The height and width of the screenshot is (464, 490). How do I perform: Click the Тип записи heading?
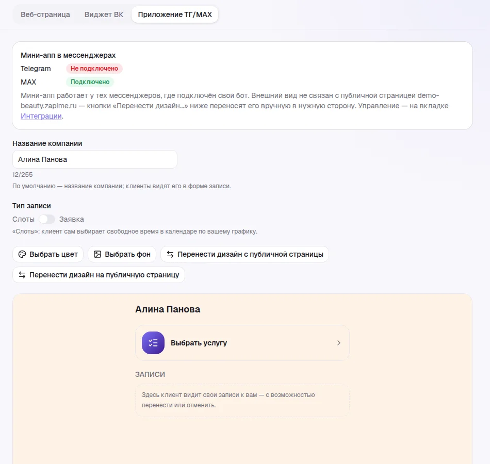(31, 206)
